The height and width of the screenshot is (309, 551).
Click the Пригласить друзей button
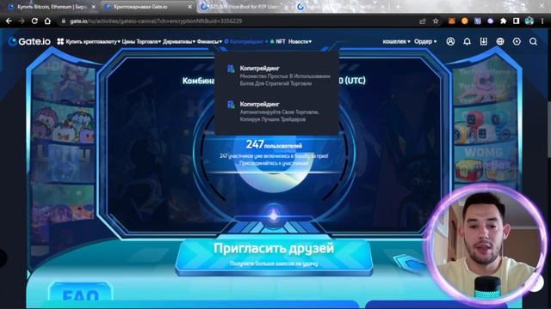click(274, 257)
